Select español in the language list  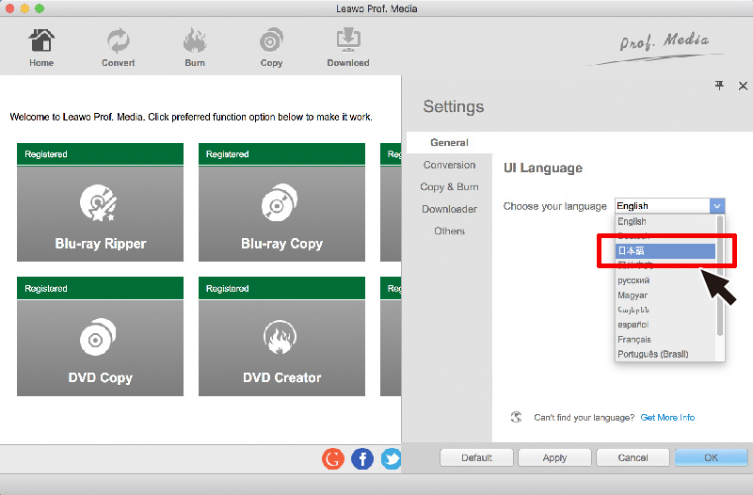click(x=665, y=325)
